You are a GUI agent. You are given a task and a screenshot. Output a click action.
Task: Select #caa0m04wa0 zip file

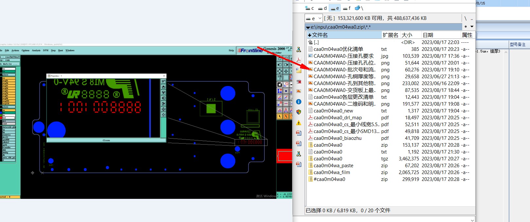pos(391,179)
